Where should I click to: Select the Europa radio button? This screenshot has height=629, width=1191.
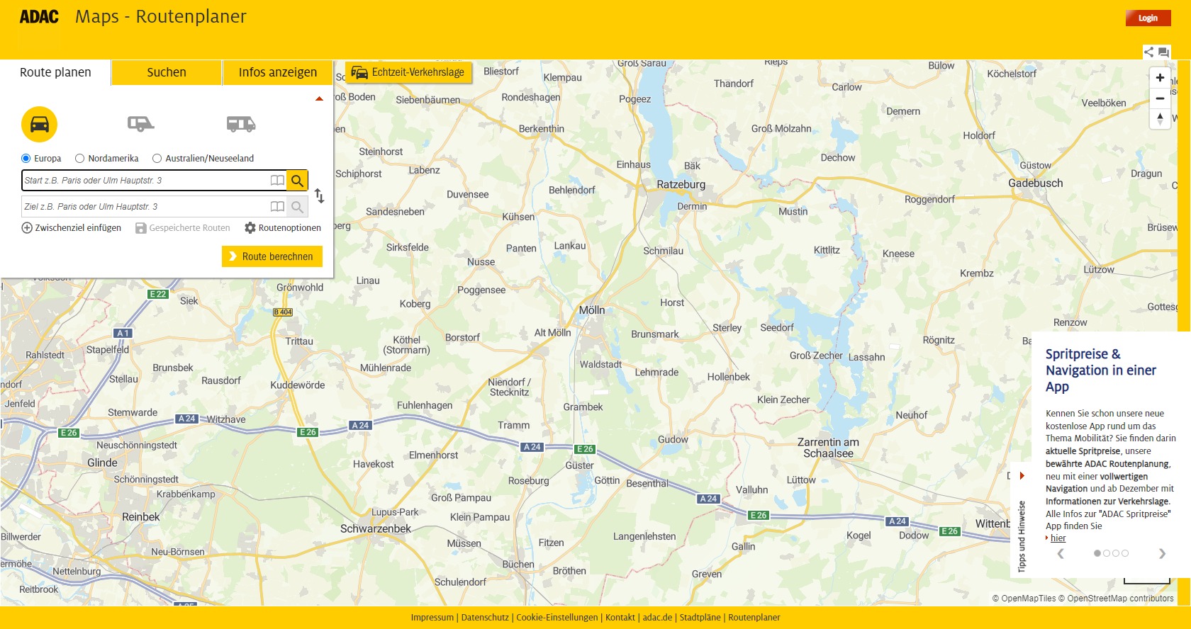(26, 159)
